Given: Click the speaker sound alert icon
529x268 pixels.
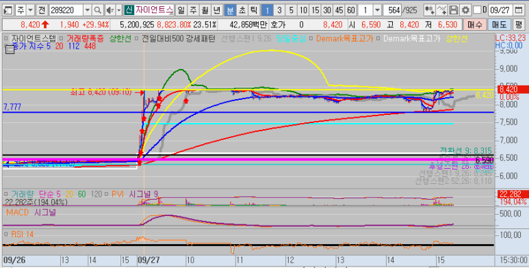Looking at the screenshot, I should [110, 10].
